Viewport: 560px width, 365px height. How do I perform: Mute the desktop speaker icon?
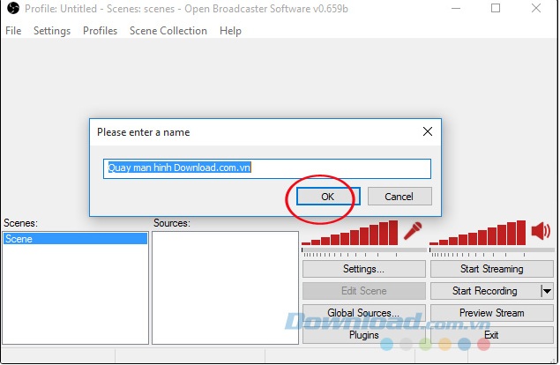(541, 231)
